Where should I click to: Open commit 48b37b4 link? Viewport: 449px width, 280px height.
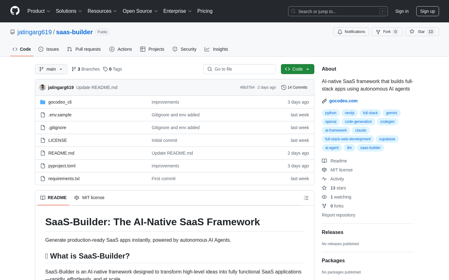point(247,87)
